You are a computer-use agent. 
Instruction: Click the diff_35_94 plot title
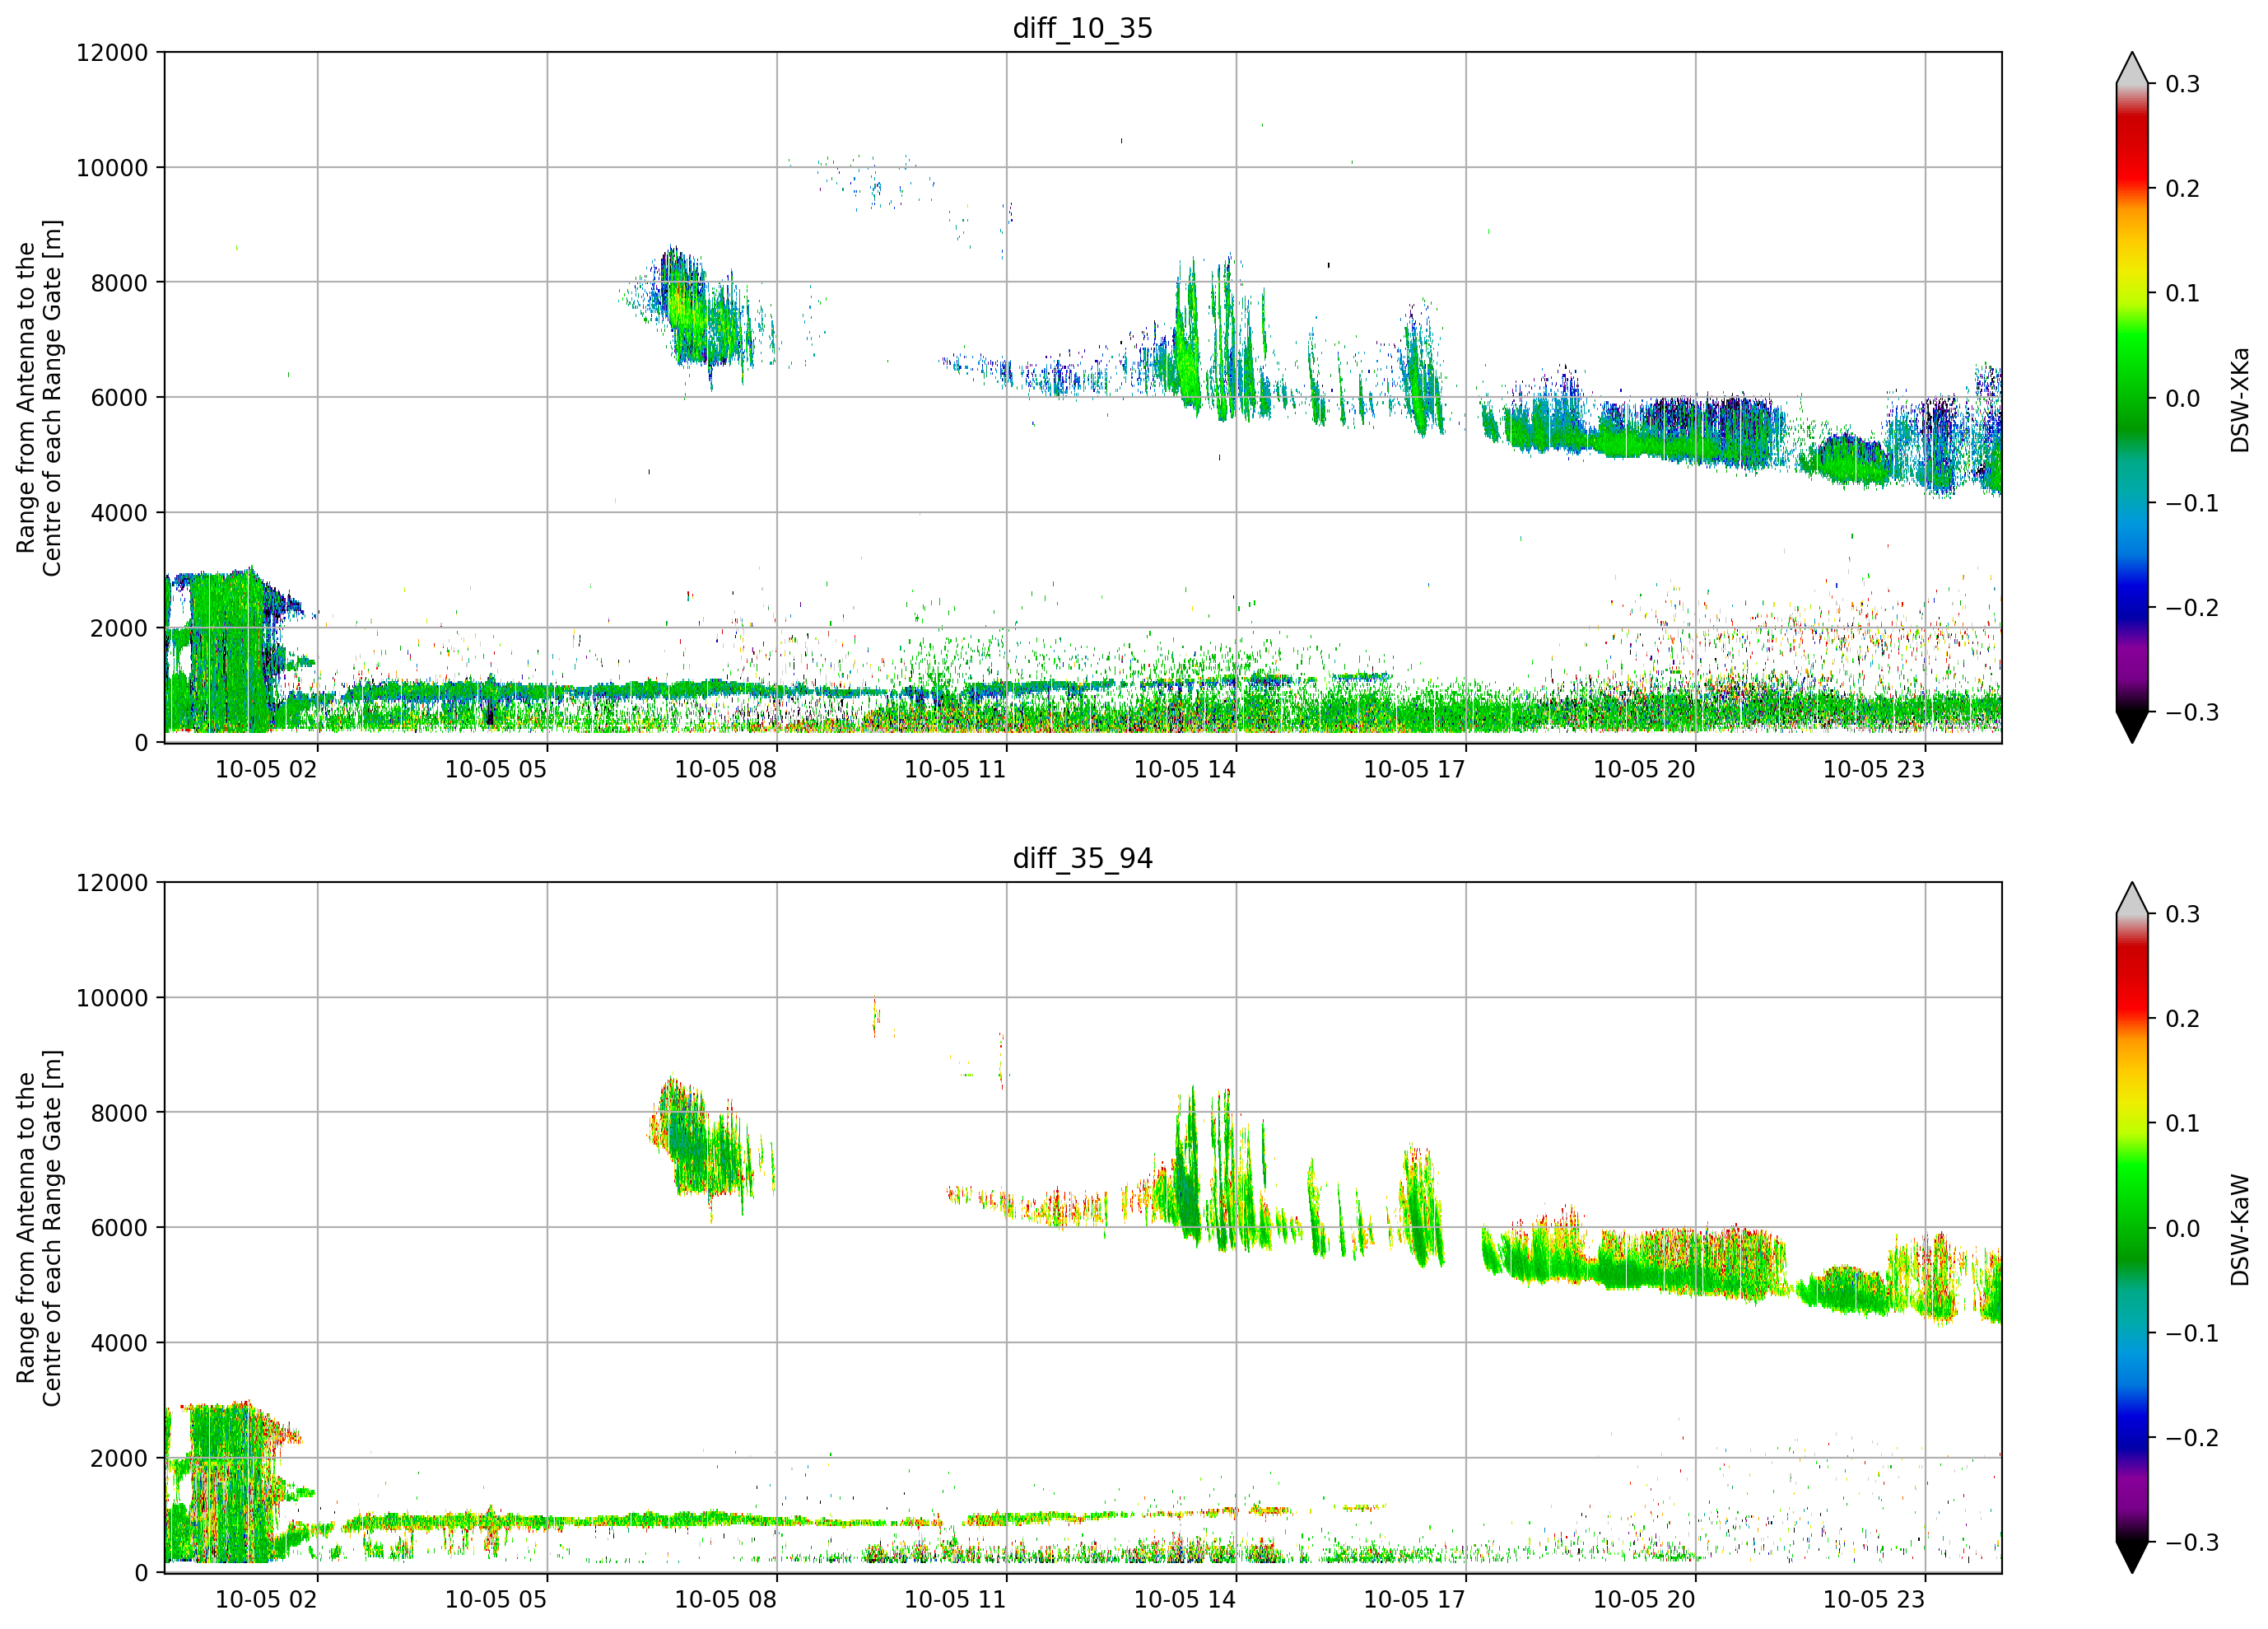[x=1083, y=858]
